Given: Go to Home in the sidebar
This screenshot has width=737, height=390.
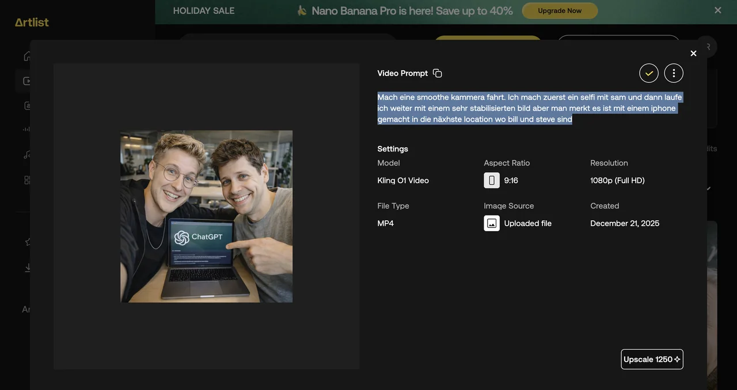Looking at the screenshot, I should coord(28,56).
